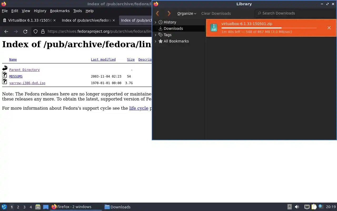The height and width of the screenshot is (211, 337).
Task: Switch to workspace 1
Action: tap(12, 207)
